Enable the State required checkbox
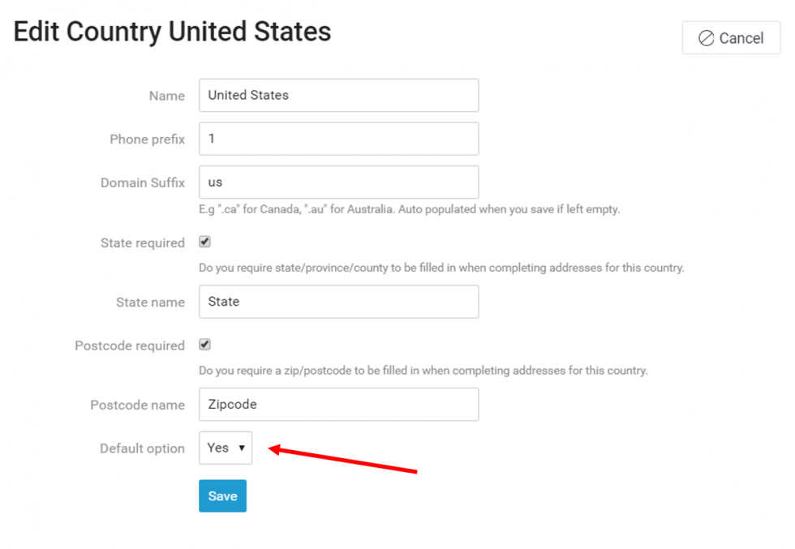The image size is (795, 549). (204, 241)
